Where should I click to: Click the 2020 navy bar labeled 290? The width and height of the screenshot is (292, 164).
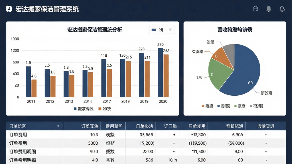[x=160, y=73]
